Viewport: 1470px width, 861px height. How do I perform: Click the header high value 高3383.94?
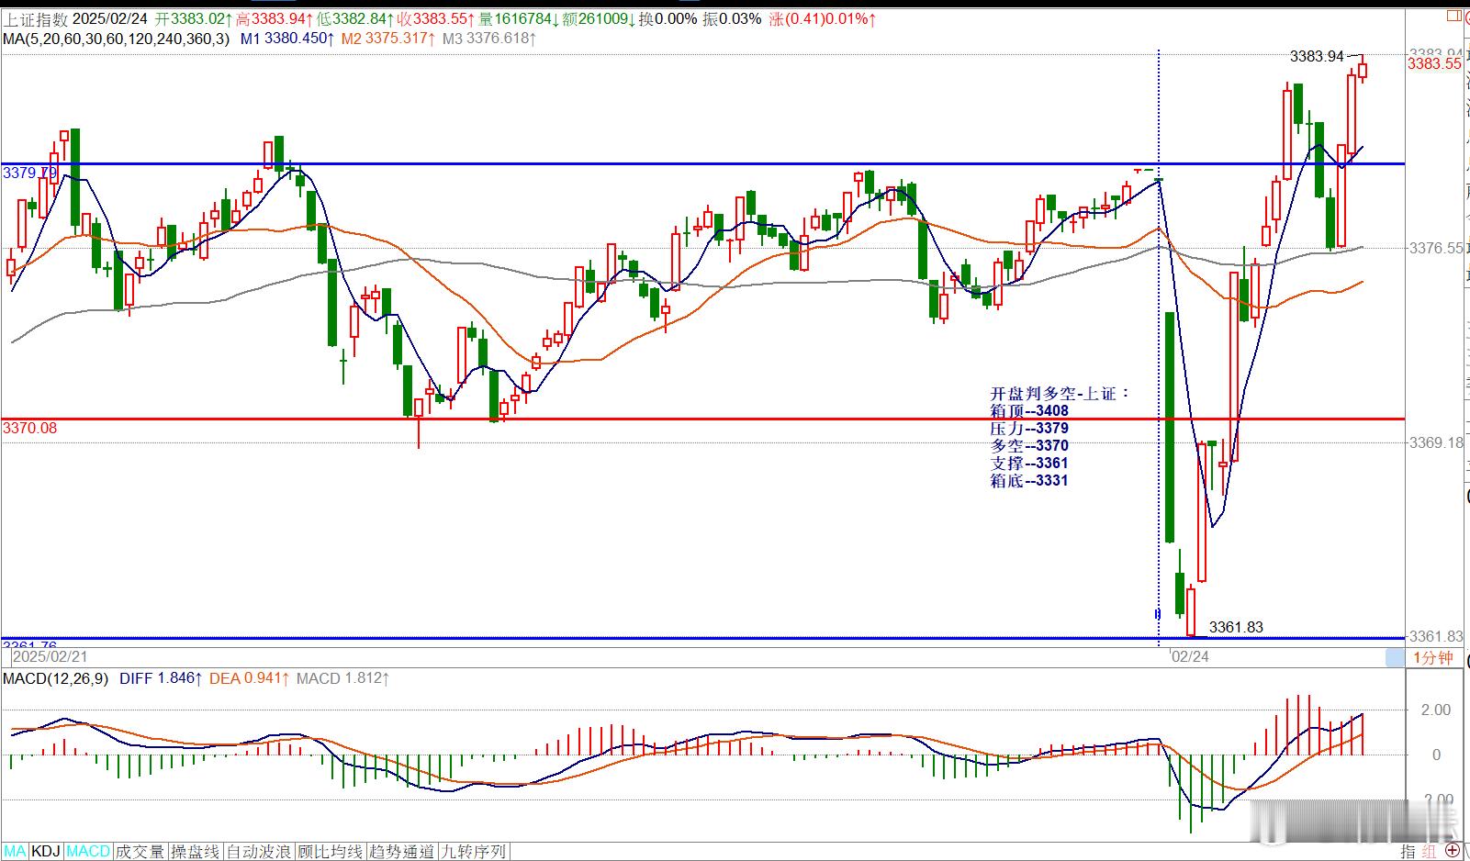pyautogui.click(x=274, y=18)
